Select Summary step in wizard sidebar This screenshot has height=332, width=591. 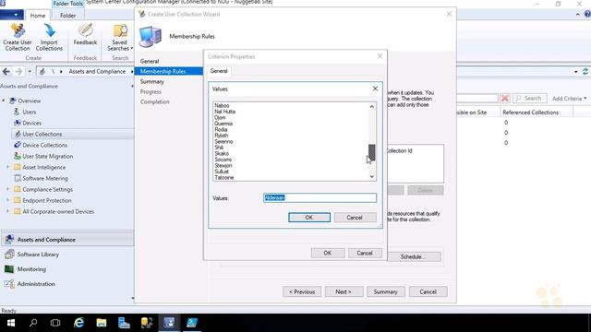[152, 81]
